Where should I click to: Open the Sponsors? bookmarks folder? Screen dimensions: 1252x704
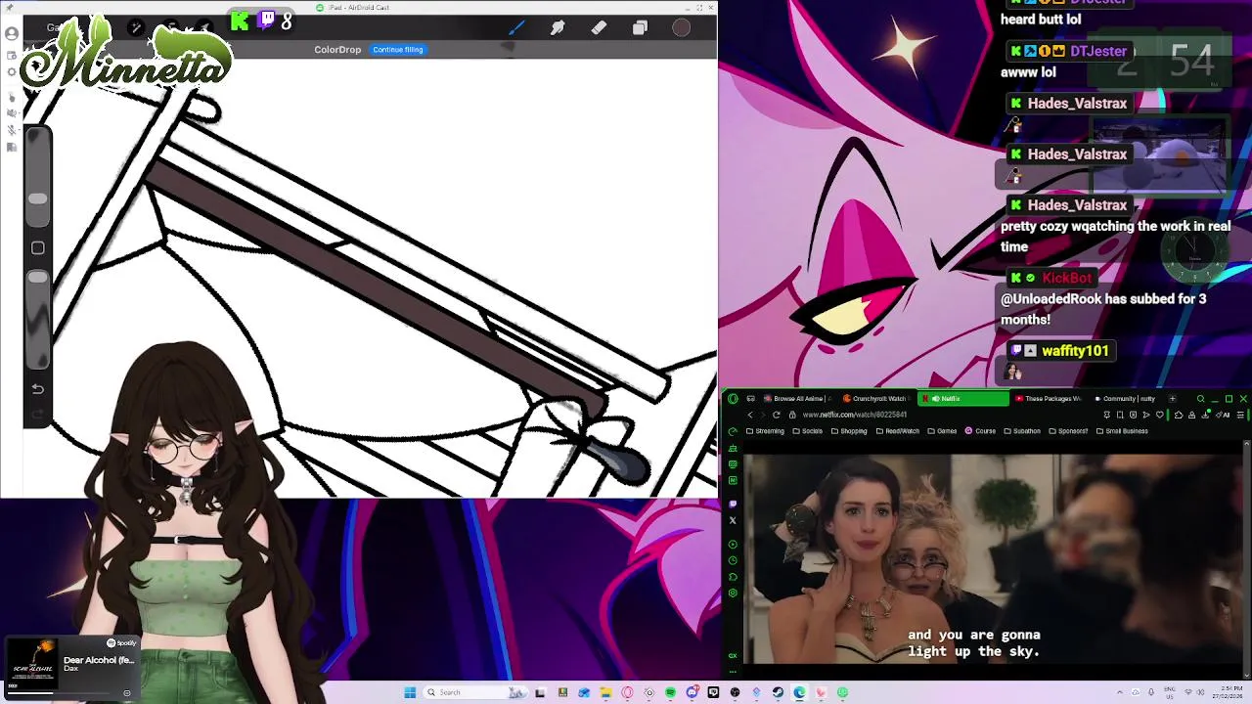(1068, 431)
